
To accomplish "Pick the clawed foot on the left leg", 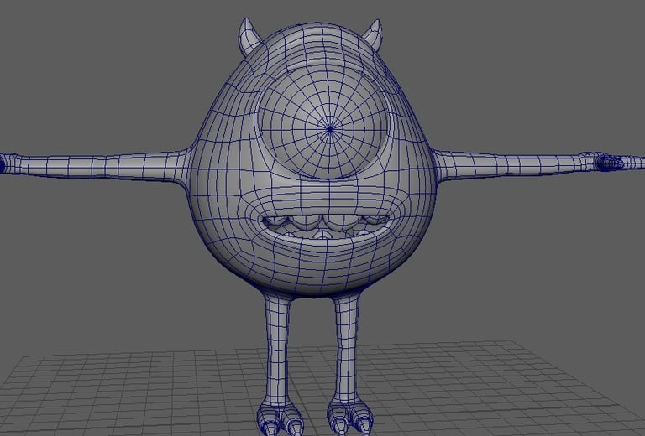I will click(281, 418).
